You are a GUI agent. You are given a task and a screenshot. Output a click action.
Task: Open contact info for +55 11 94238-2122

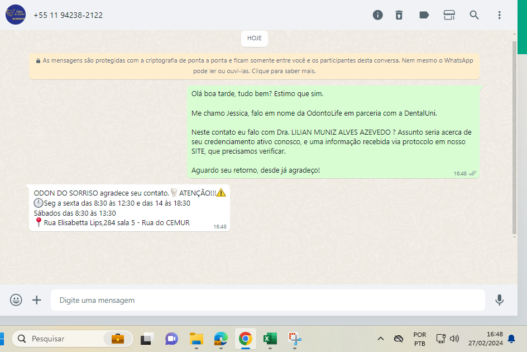point(68,15)
